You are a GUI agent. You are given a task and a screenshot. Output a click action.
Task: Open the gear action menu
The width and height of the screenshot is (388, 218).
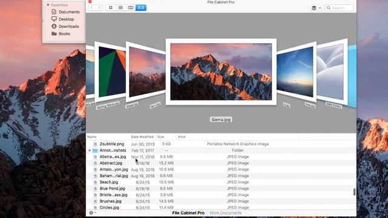pos(92,213)
